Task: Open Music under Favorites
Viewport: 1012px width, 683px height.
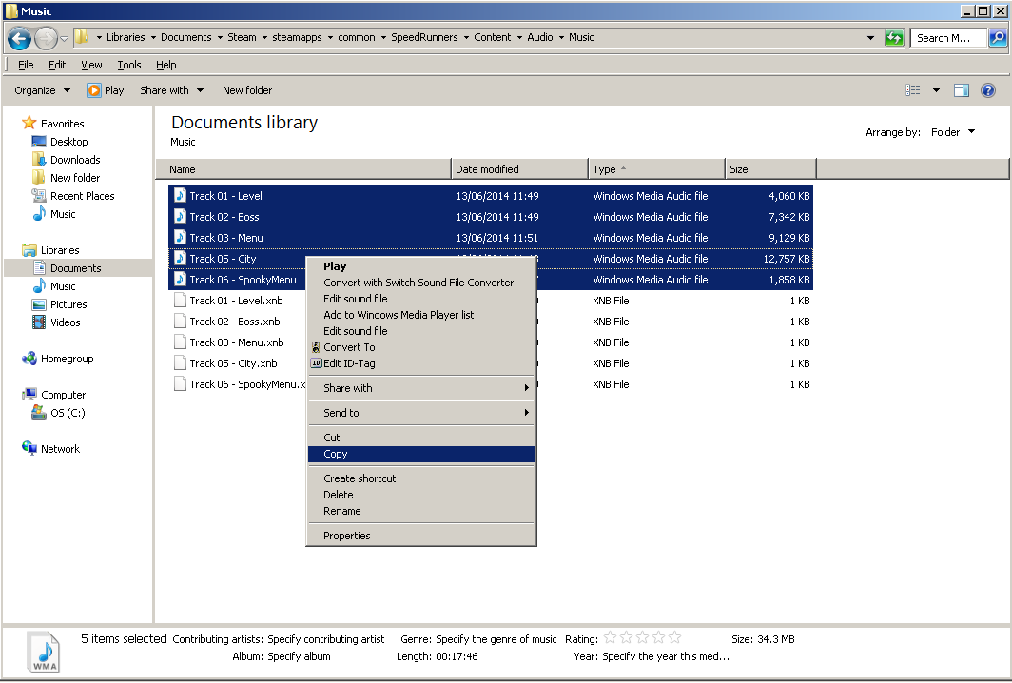Action: click(x=63, y=214)
